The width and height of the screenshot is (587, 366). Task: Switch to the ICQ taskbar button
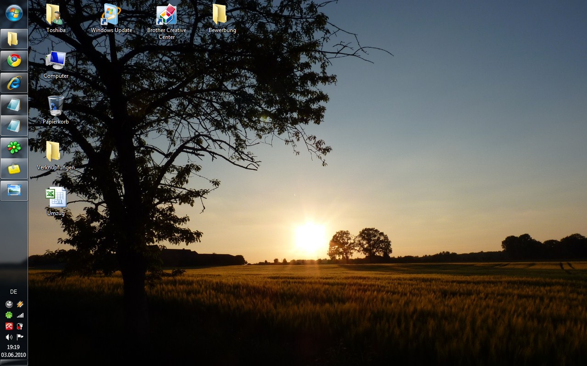(x=14, y=147)
